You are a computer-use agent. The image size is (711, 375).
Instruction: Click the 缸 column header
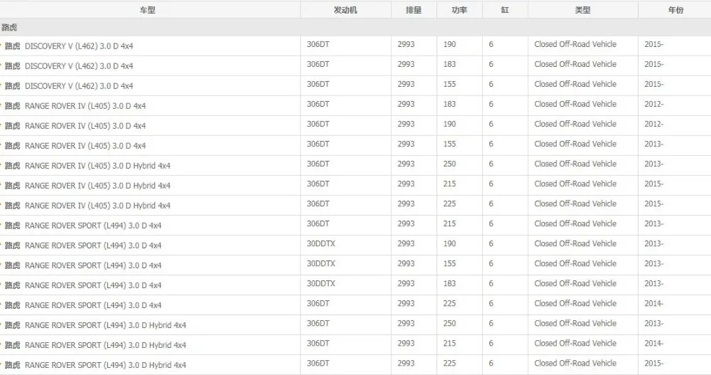tap(505, 10)
